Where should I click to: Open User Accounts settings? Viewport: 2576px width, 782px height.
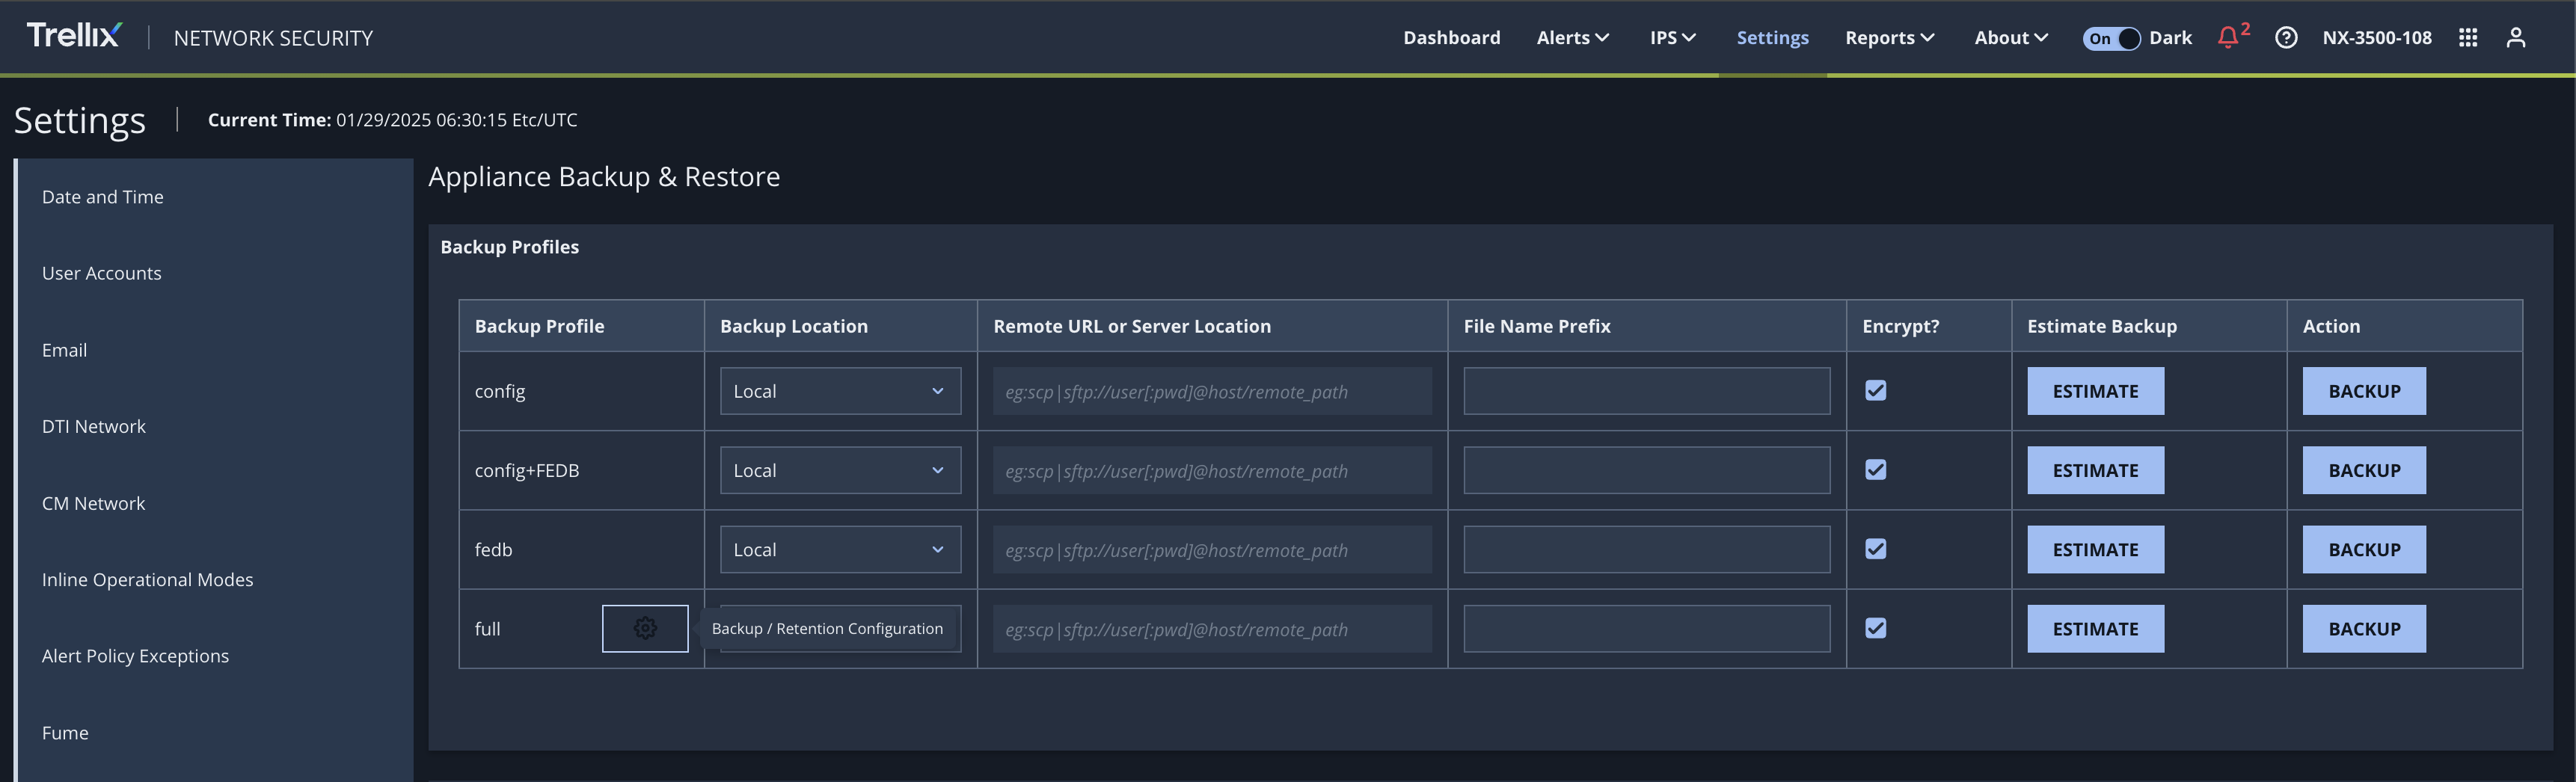pyautogui.click(x=102, y=273)
